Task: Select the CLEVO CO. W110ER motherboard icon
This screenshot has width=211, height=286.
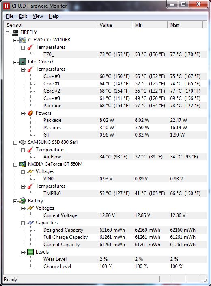Action: click(23, 40)
